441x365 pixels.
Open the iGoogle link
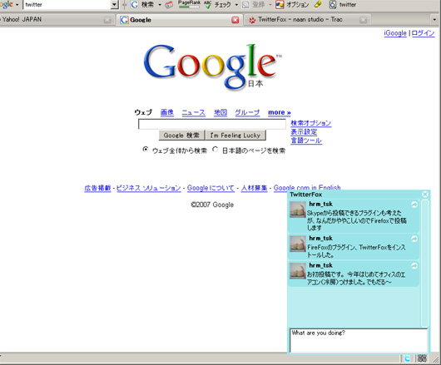pyautogui.click(x=395, y=33)
